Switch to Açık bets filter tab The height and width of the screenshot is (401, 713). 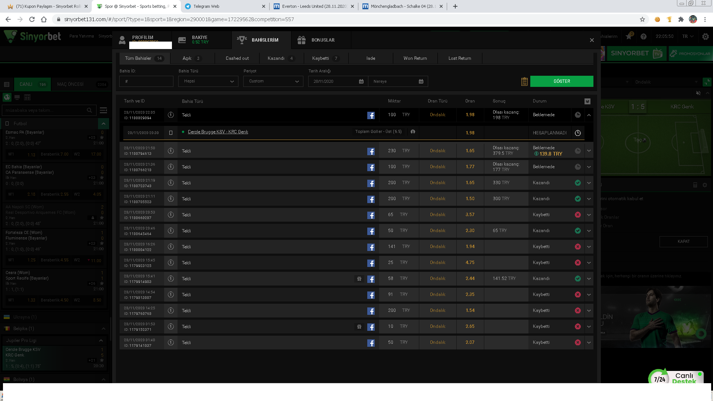coord(192,58)
